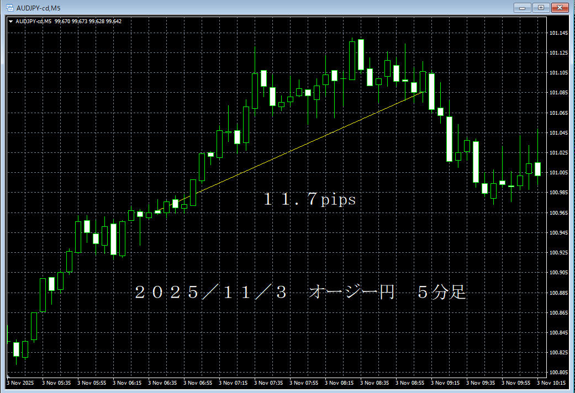Click the 101.145 price scale label
The image size is (575, 393).
click(558, 33)
